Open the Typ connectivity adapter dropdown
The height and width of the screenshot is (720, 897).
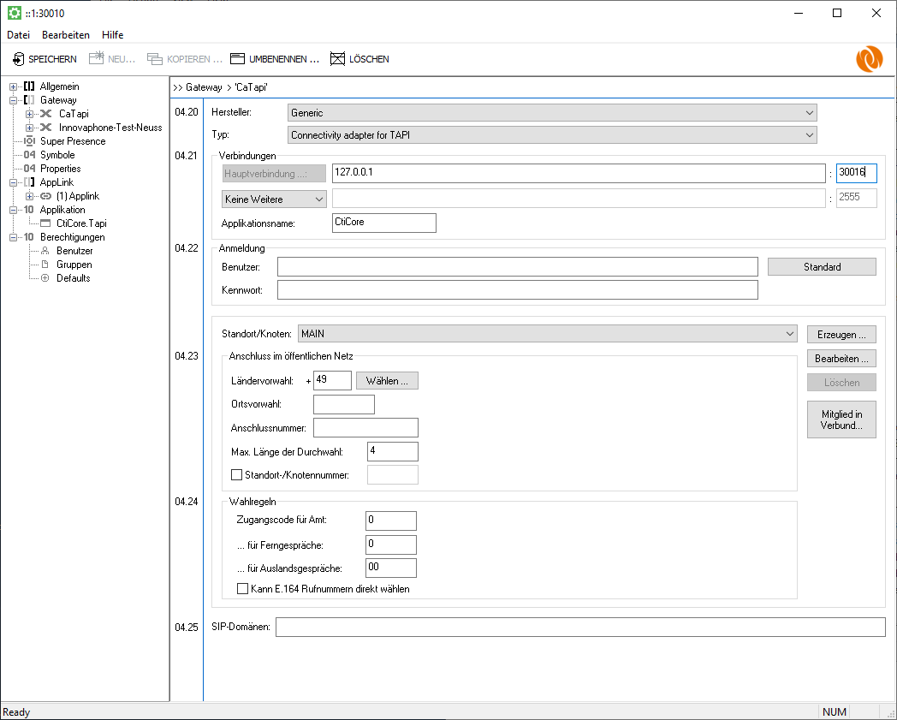click(x=552, y=135)
